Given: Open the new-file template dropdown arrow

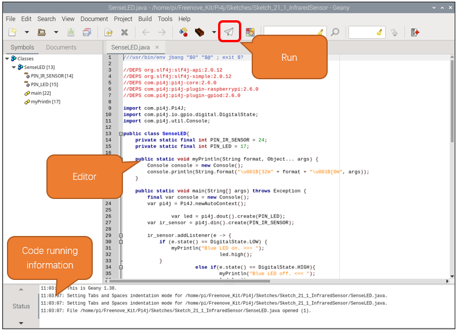Looking at the screenshot, I should click(x=27, y=32).
